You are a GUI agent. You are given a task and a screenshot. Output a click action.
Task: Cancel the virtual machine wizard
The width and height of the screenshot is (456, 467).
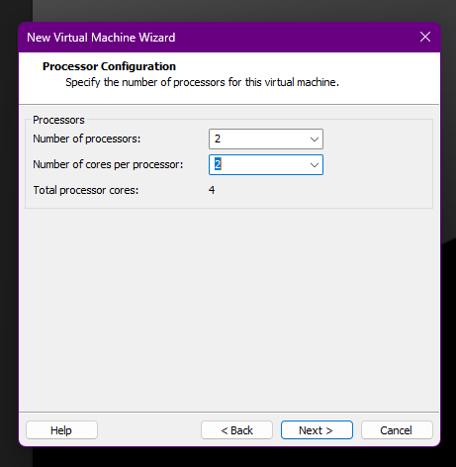tap(397, 430)
